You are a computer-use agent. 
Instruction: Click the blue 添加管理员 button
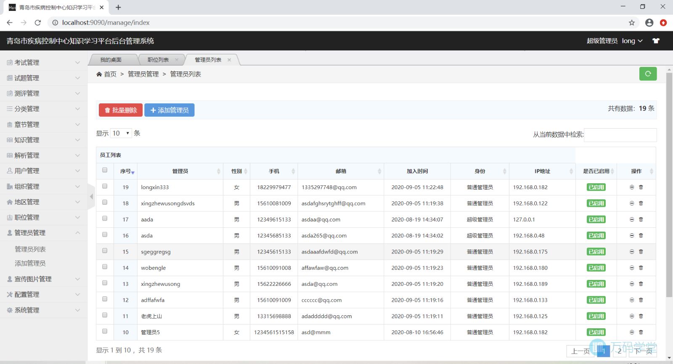pos(170,110)
